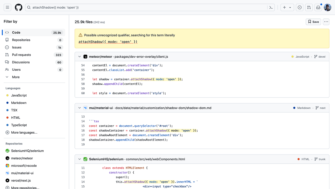335x189 pixels.
Task: Open the notifications inbox icon
Action: click(318, 7)
